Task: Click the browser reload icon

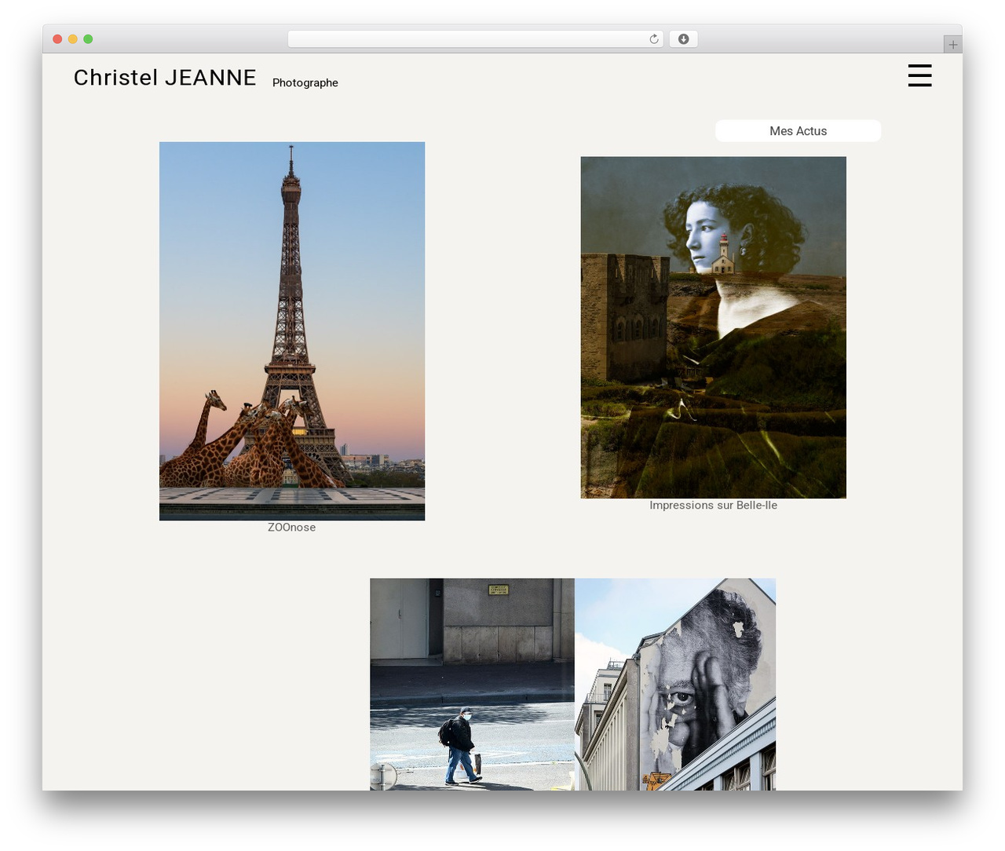Action: click(x=654, y=39)
